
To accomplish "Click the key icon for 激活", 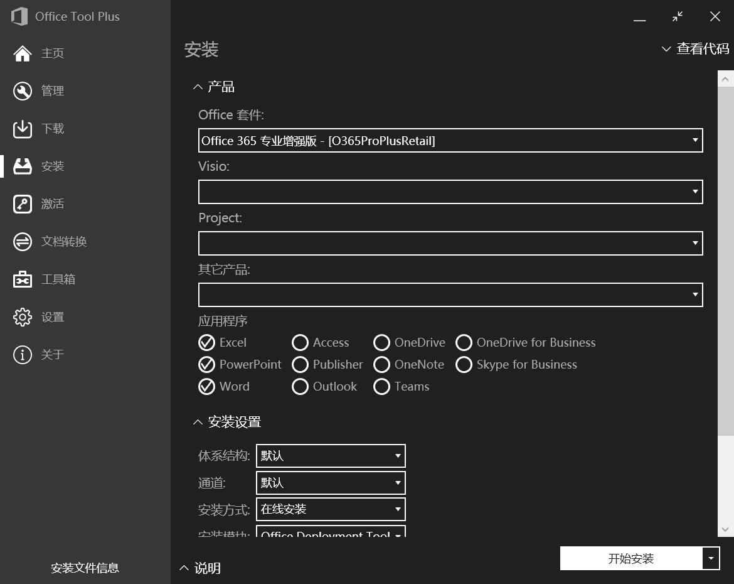I will (23, 204).
